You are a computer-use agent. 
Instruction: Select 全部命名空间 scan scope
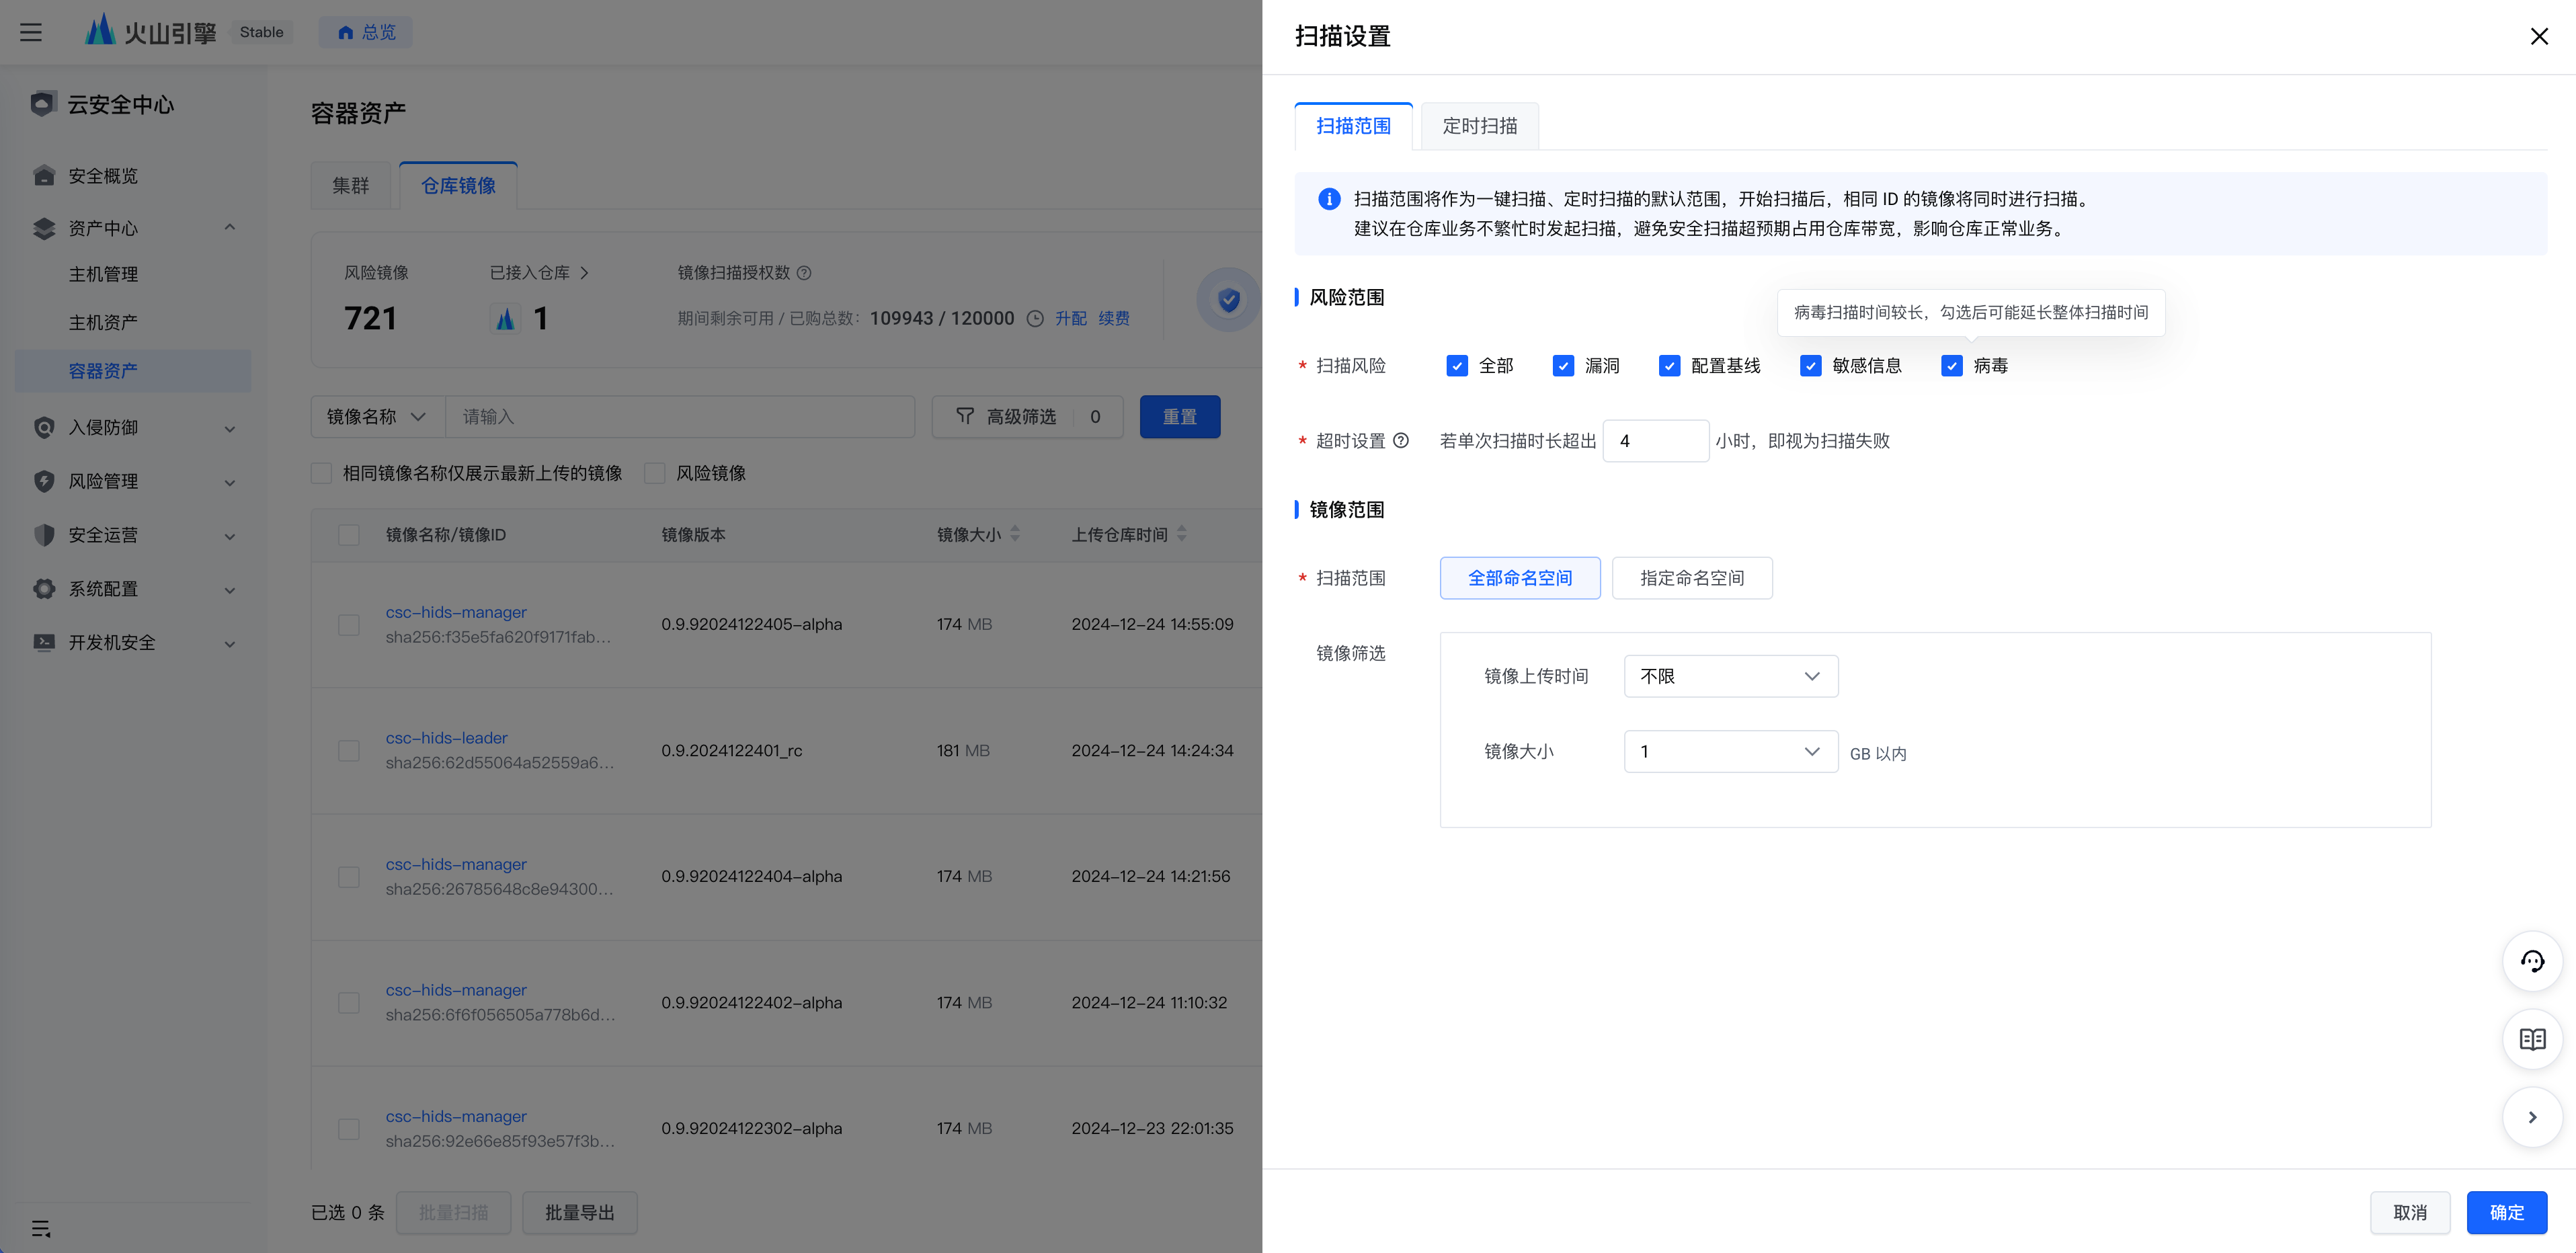click(1520, 578)
